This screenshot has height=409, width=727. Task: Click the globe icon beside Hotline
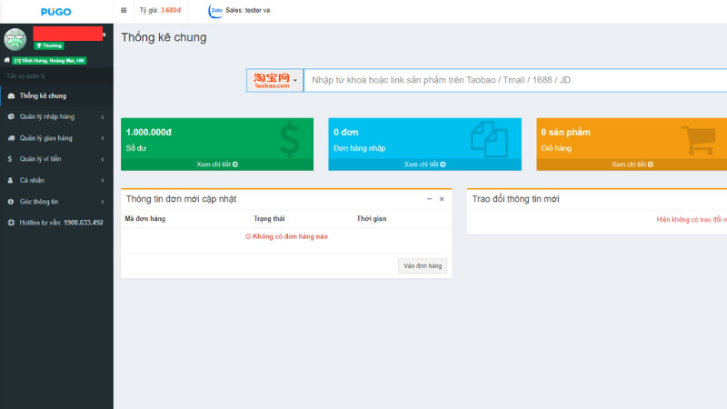pos(11,223)
